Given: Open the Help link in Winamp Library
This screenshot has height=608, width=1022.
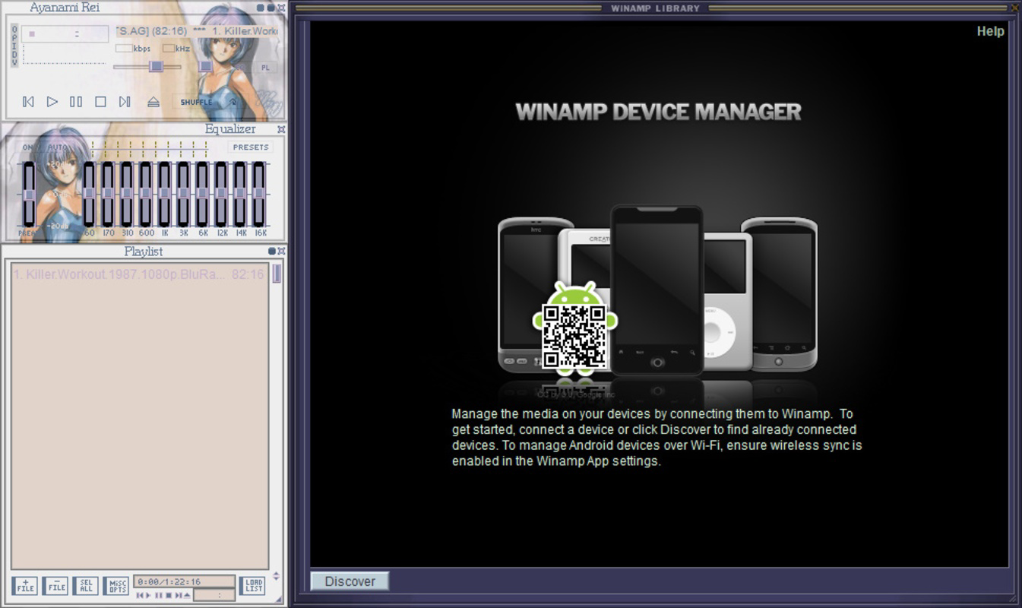Looking at the screenshot, I should (990, 31).
